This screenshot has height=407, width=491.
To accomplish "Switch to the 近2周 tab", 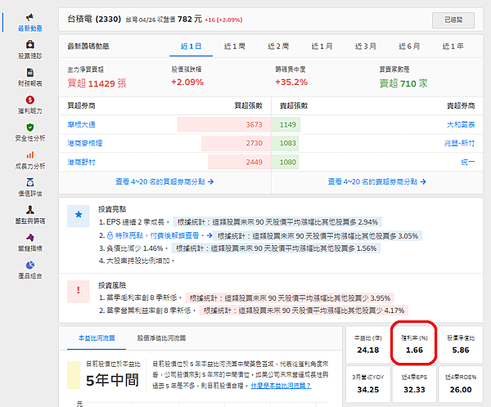I will (x=278, y=47).
